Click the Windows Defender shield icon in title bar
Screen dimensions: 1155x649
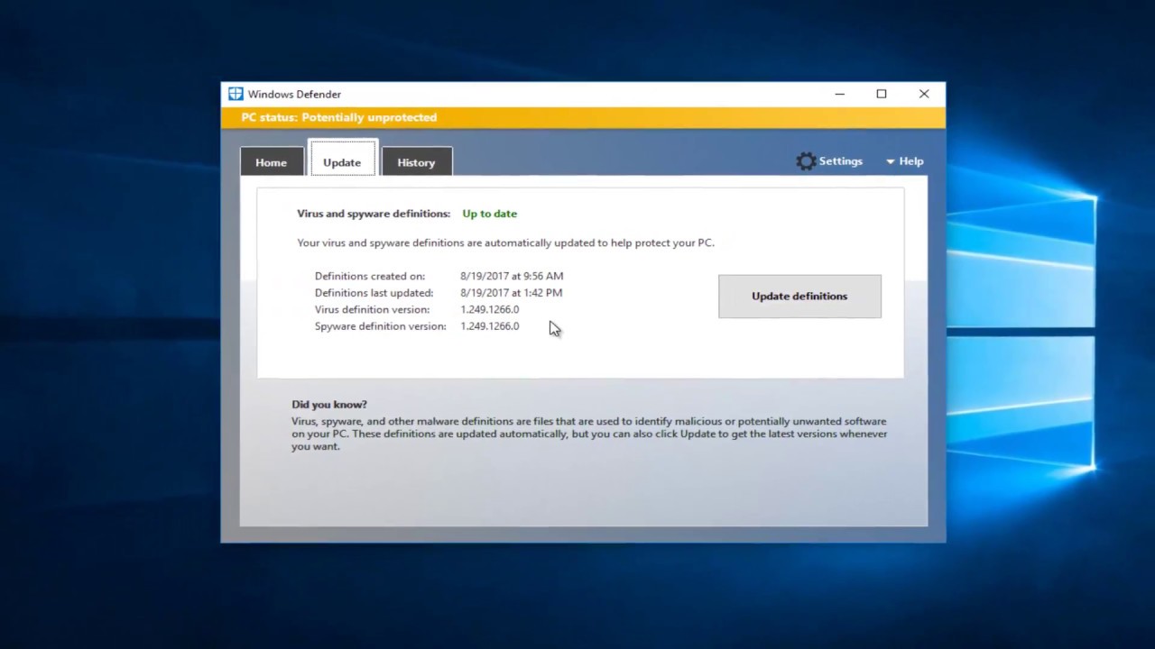(x=236, y=94)
